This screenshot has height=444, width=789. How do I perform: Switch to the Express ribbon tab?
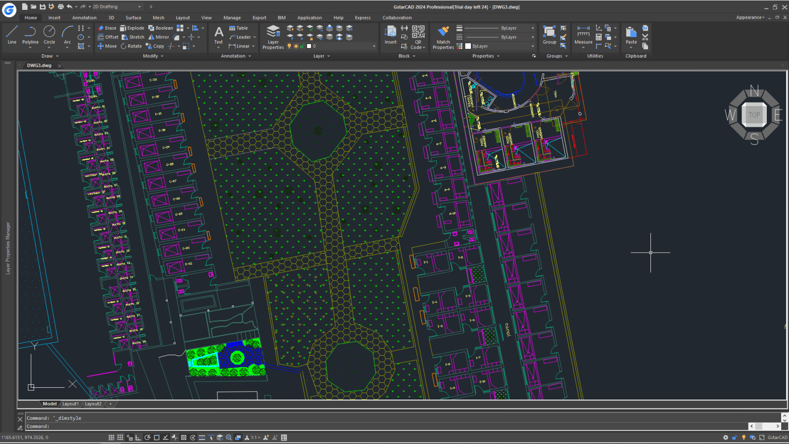point(362,17)
